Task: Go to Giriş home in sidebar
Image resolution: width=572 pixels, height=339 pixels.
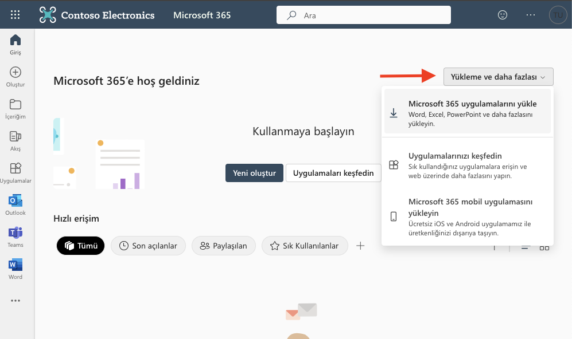Action: [x=15, y=44]
